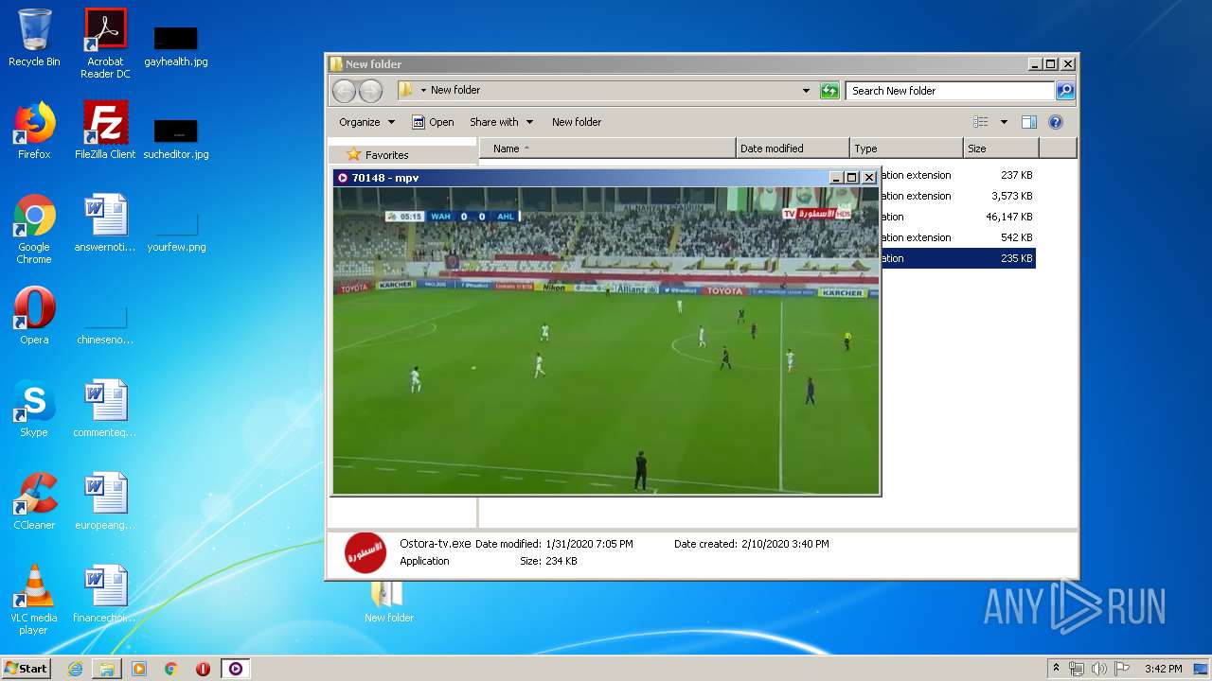1212x681 pixels.
Task: Click the New folder toolbar button
Action: pos(577,122)
